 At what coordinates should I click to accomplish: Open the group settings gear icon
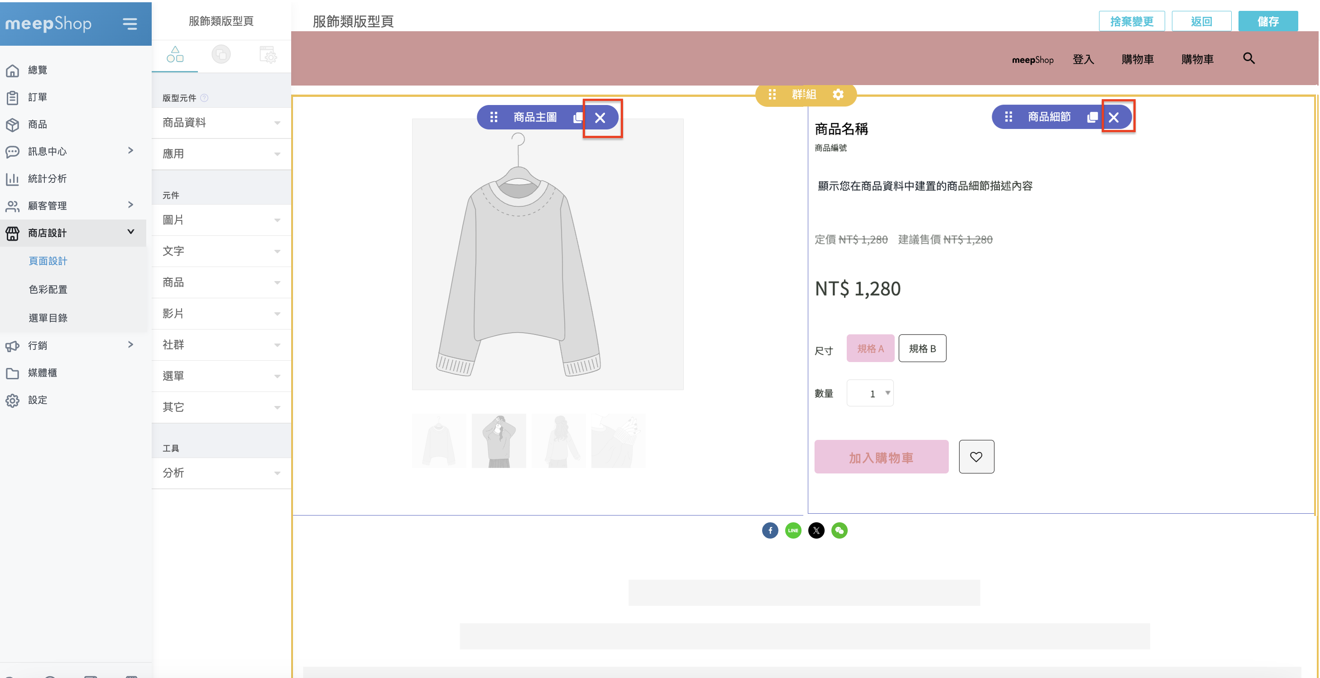click(x=838, y=94)
